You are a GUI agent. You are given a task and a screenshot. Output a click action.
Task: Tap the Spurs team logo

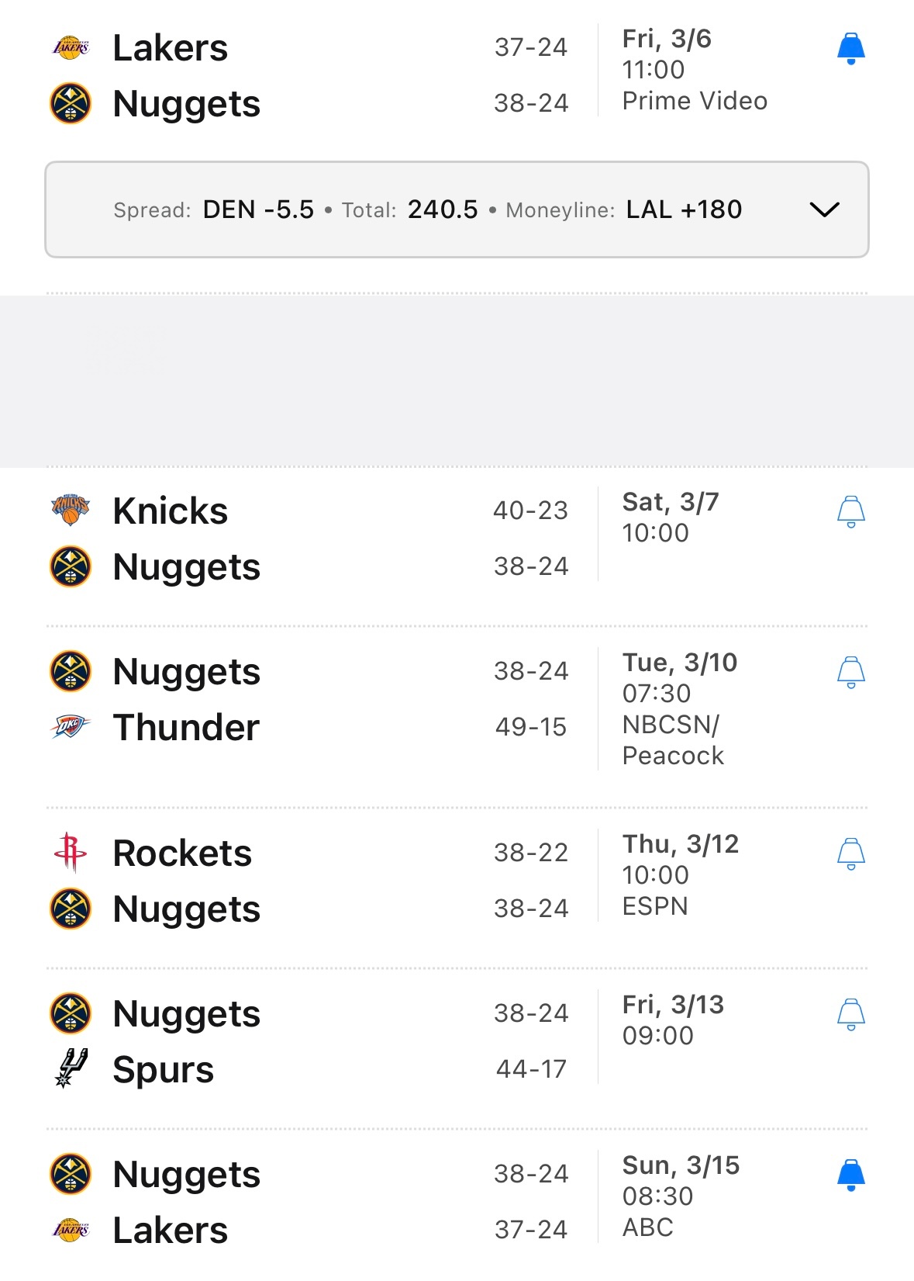click(x=71, y=1069)
